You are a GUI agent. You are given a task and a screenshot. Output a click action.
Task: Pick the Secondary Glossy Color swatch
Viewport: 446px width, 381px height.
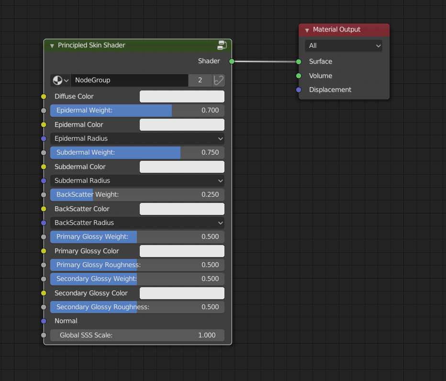[182, 293]
